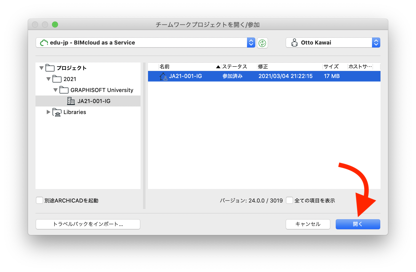Click the Libraries folder icon
Screen dimensions: 416x272
pos(57,112)
